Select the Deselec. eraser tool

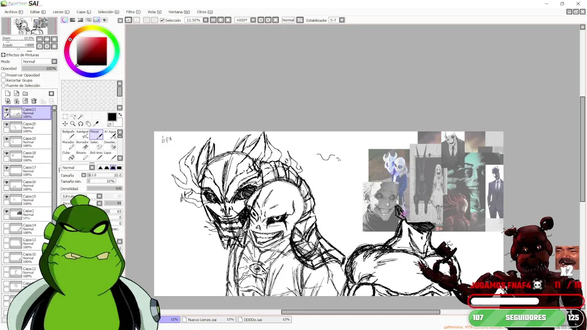110,145
